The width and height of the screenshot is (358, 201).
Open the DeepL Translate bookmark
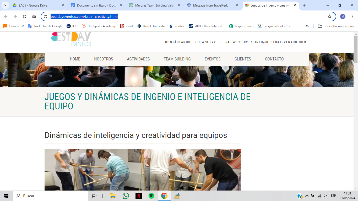click(151, 26)
